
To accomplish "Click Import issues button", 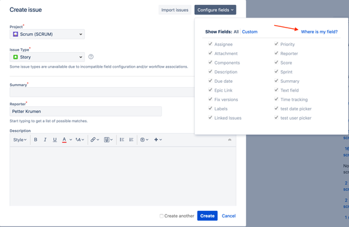I will tap(175, 10).
